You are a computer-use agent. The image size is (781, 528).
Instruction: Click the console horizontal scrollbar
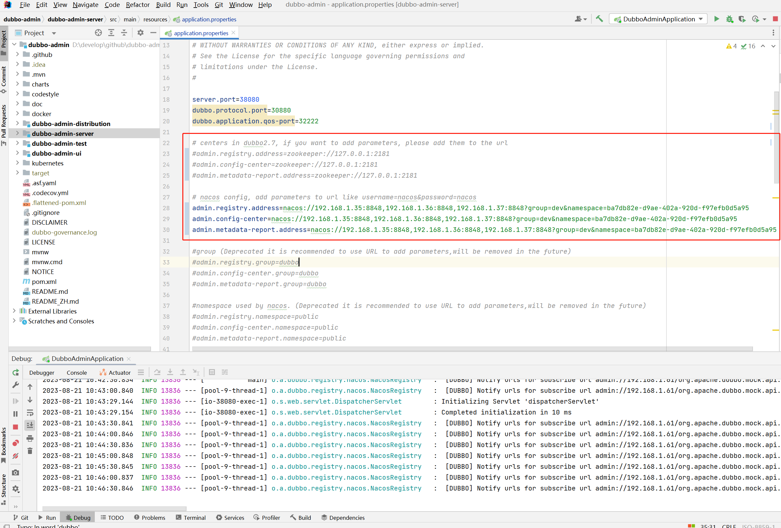(x=114, y=508)
